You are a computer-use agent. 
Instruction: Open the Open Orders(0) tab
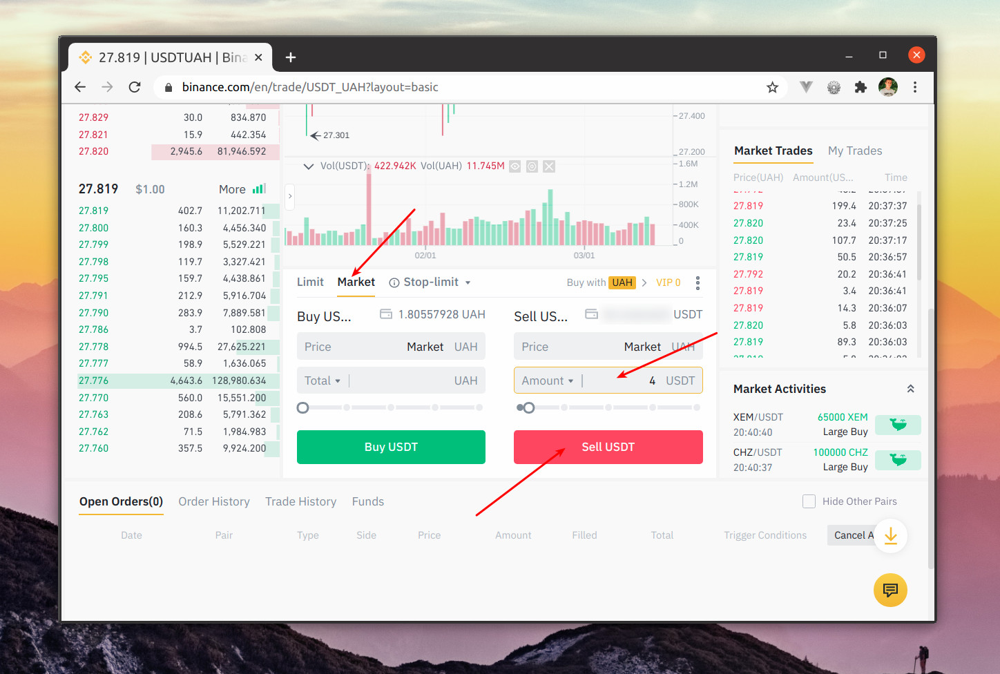pyautogui.click(x=121, y=501)
